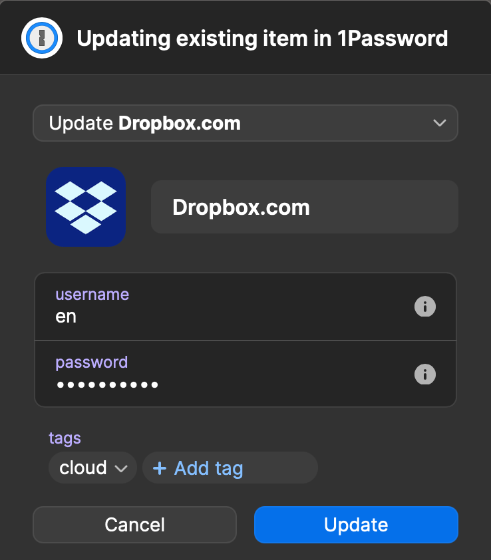491x560 pixels.
Task: Click the "Updating existing item in 1Password" header
Action: (x=262, y=39)
